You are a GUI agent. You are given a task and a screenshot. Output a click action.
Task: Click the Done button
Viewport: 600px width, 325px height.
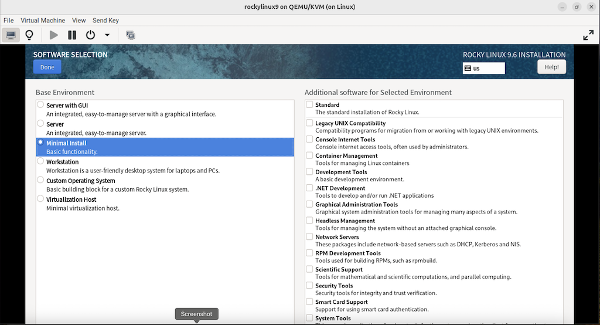click(x=47, y=67)
